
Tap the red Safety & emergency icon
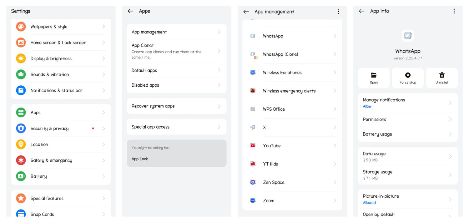point(21,160)
